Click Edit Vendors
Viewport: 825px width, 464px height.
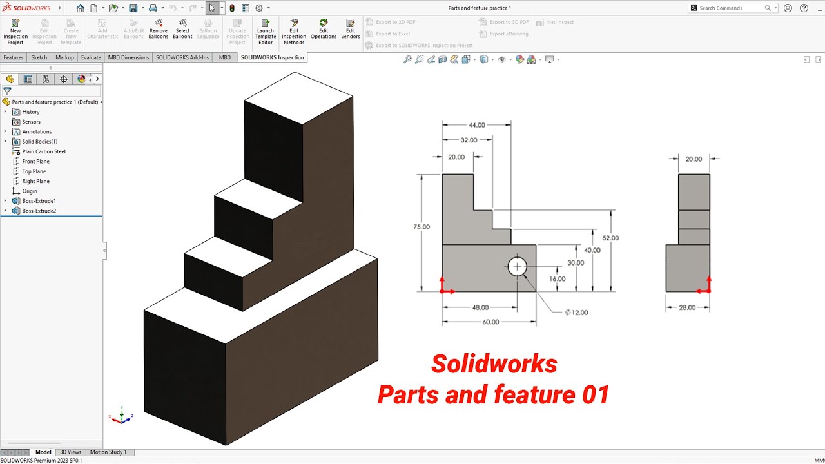pos(351,30)
